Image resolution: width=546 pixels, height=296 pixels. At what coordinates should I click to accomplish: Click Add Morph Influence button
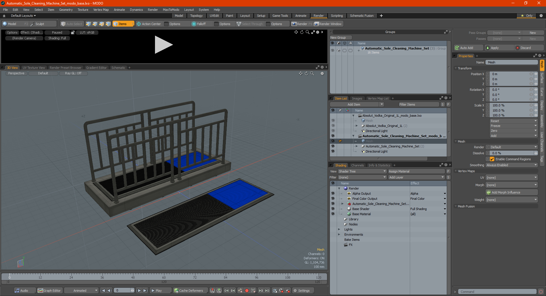(512, 192)
